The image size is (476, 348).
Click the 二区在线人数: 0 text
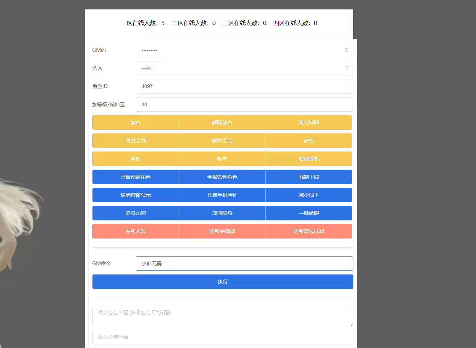coord(193,23)
